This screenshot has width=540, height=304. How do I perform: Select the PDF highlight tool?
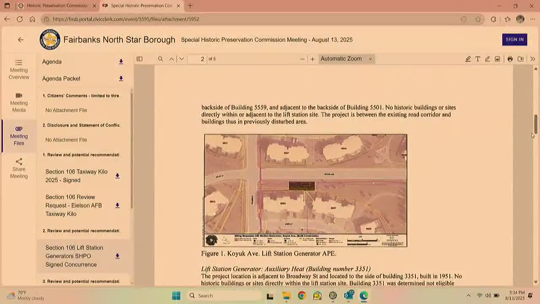468,59
